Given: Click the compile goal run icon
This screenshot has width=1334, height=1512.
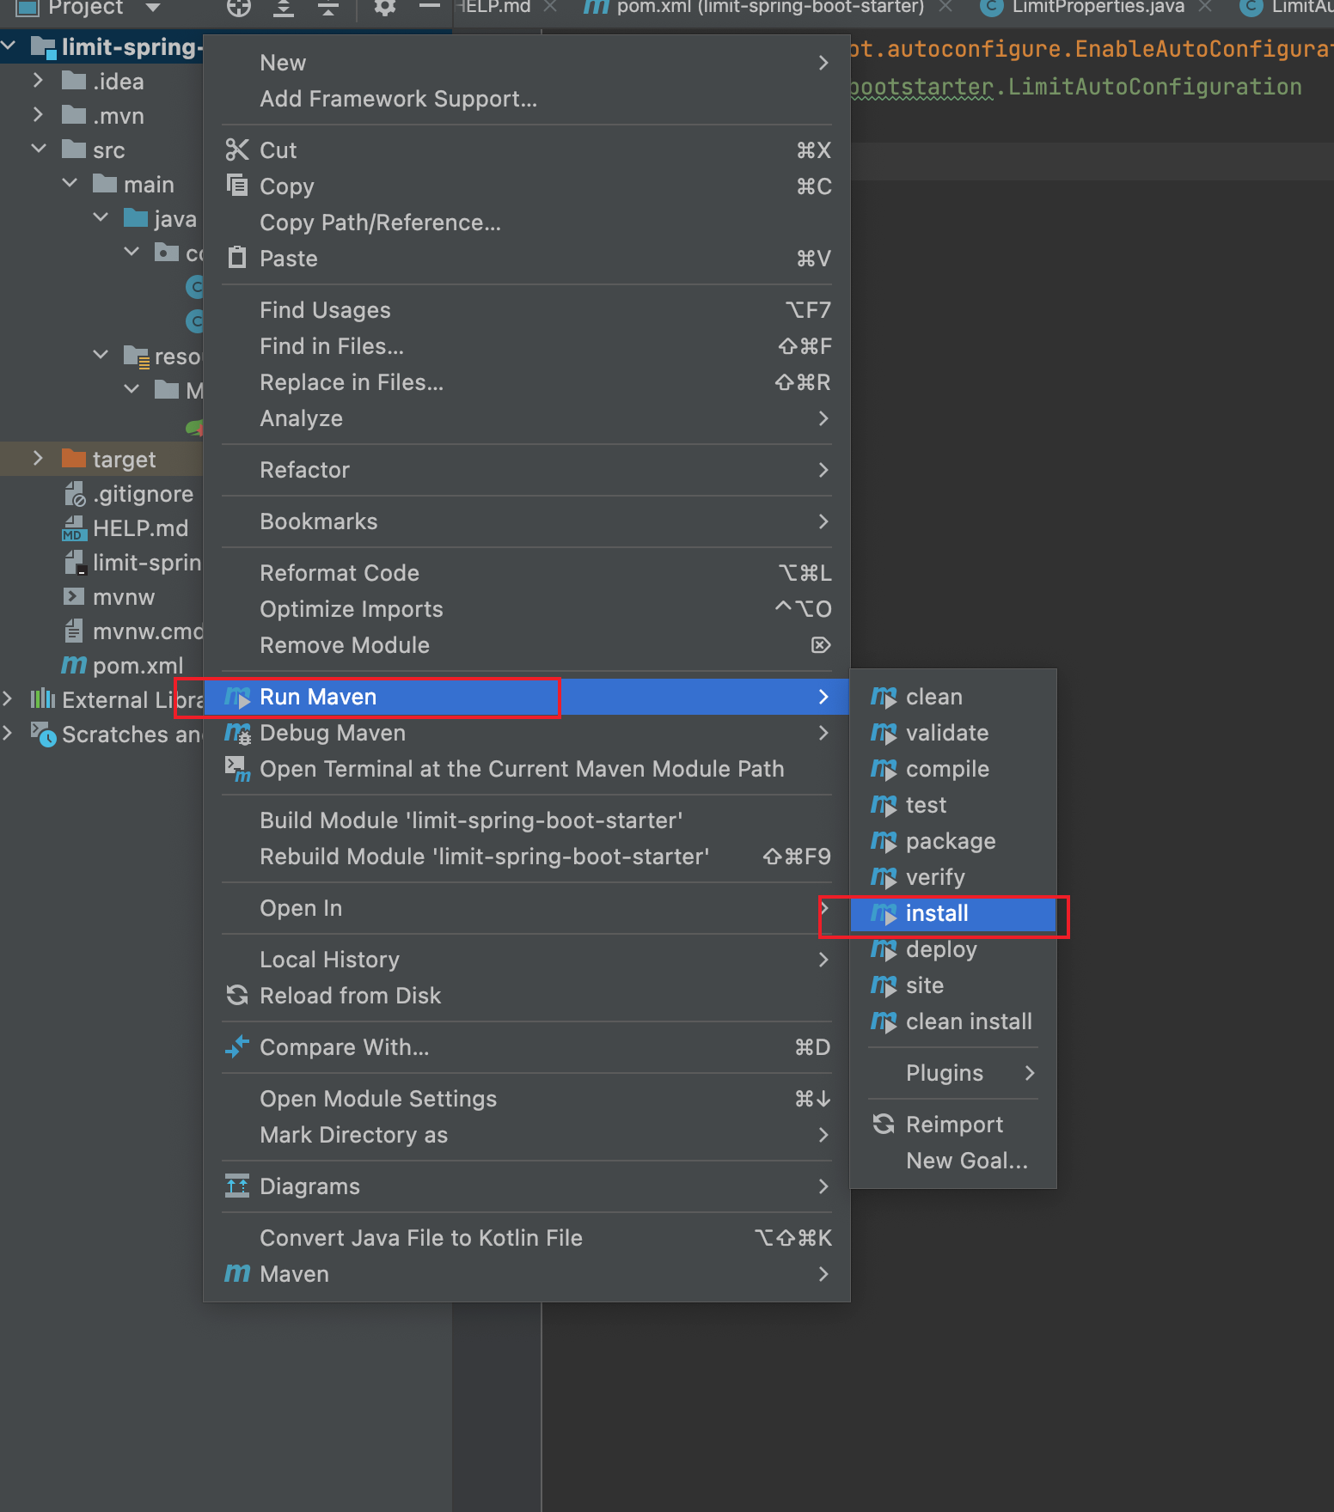Looking at the screenshot, I should coord(884,769).
